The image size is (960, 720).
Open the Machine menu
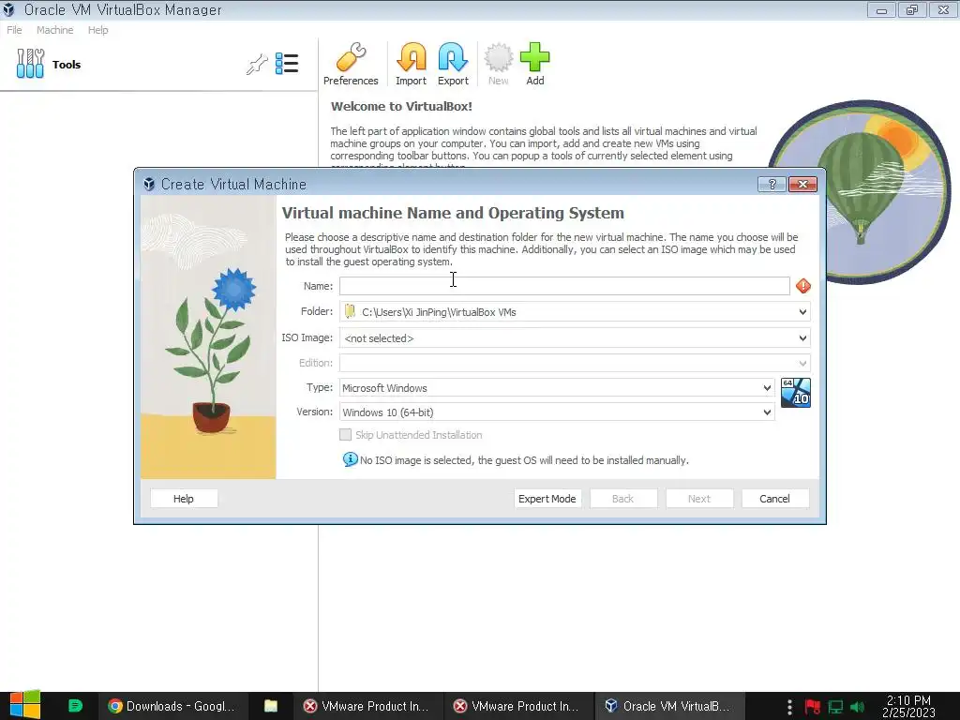click(x=54, y=30)
